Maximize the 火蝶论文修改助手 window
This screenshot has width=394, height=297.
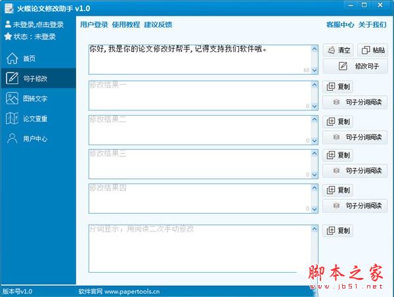[364, 5]
